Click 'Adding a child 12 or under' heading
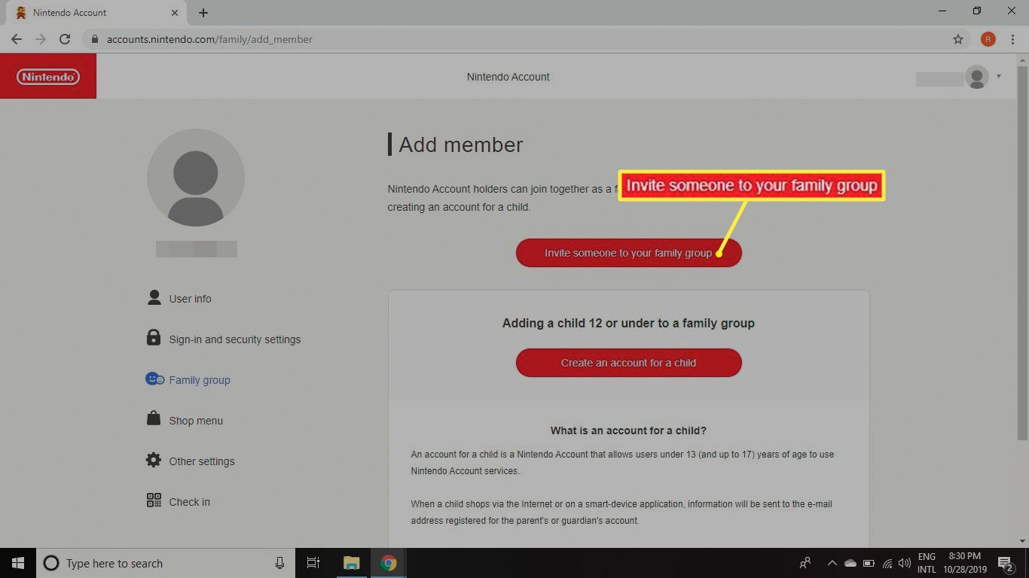 coord(628,323)
